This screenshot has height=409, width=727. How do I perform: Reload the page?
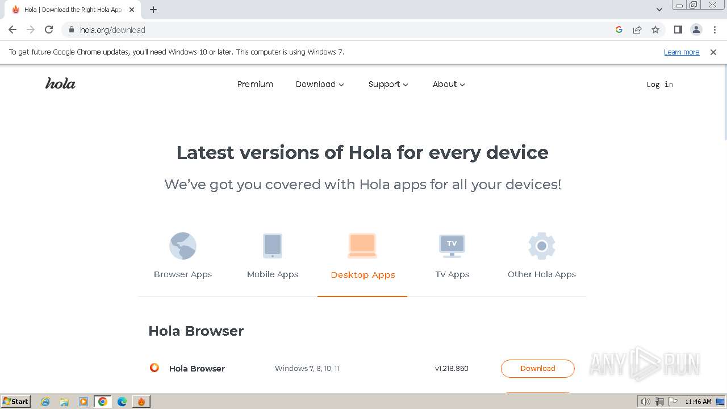[49, 30]
